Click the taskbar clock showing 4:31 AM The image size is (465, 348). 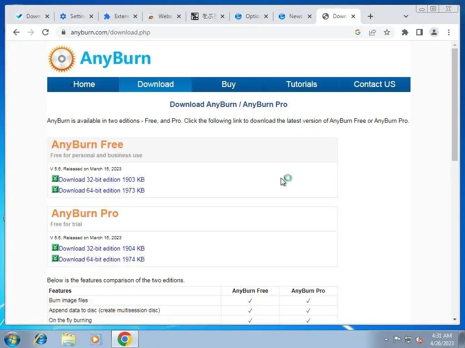[442, 339]
